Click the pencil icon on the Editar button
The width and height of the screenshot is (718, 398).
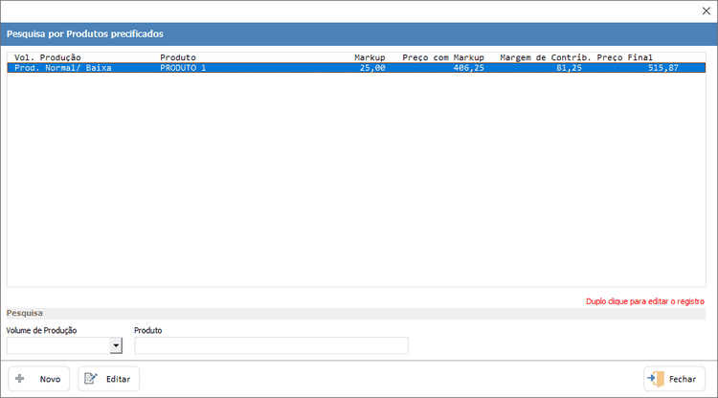[x=91, y=378]
